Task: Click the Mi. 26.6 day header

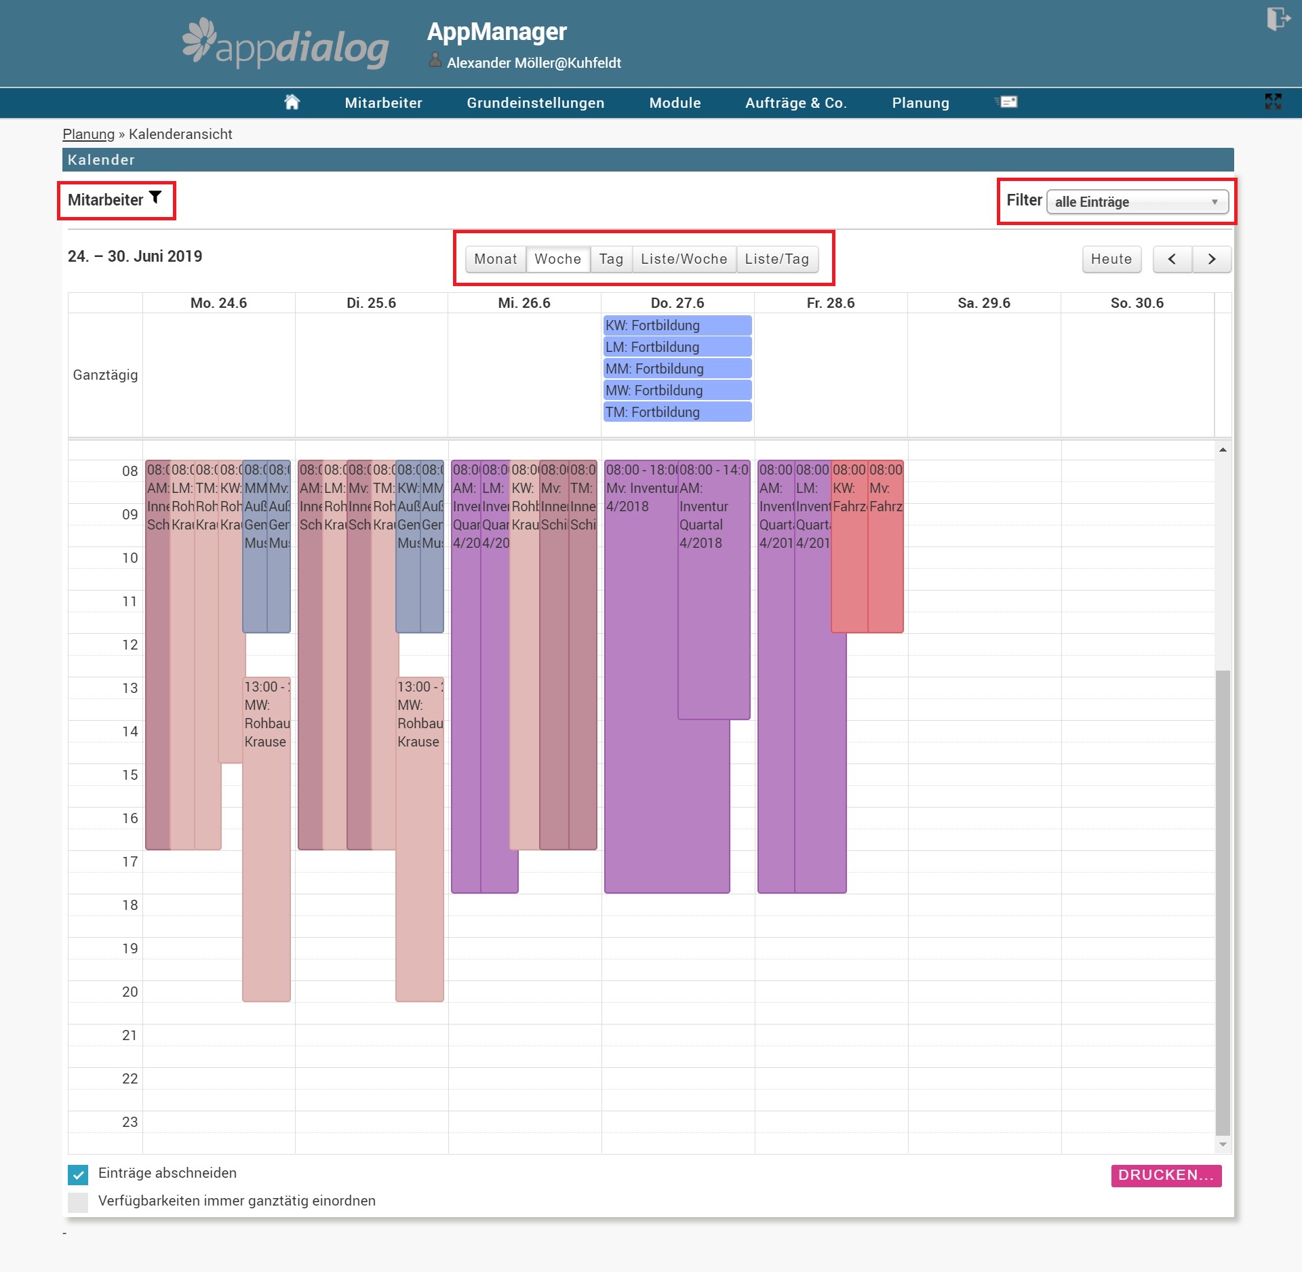Action: (x=524, y=303)
